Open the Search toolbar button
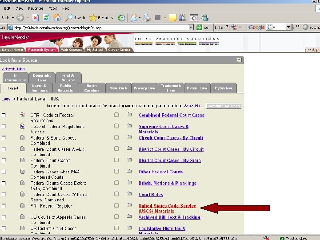The width and height of the screenshot is (320, 240). point(75,18)
